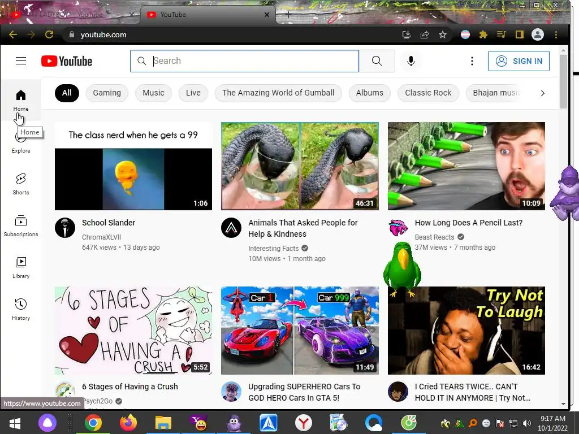Open Firefox from the taskbar
The height and width of the screenshot is (434, 579).
(128, 423)
